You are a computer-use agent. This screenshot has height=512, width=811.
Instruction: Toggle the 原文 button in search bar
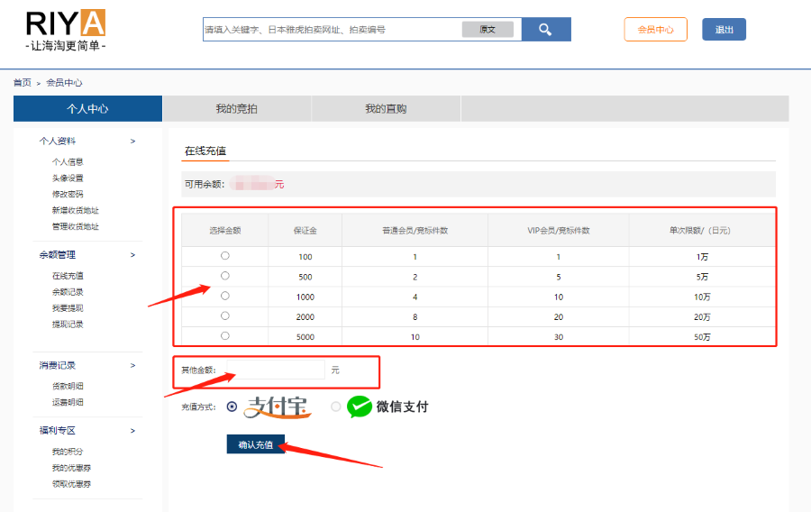click(488, 30)
